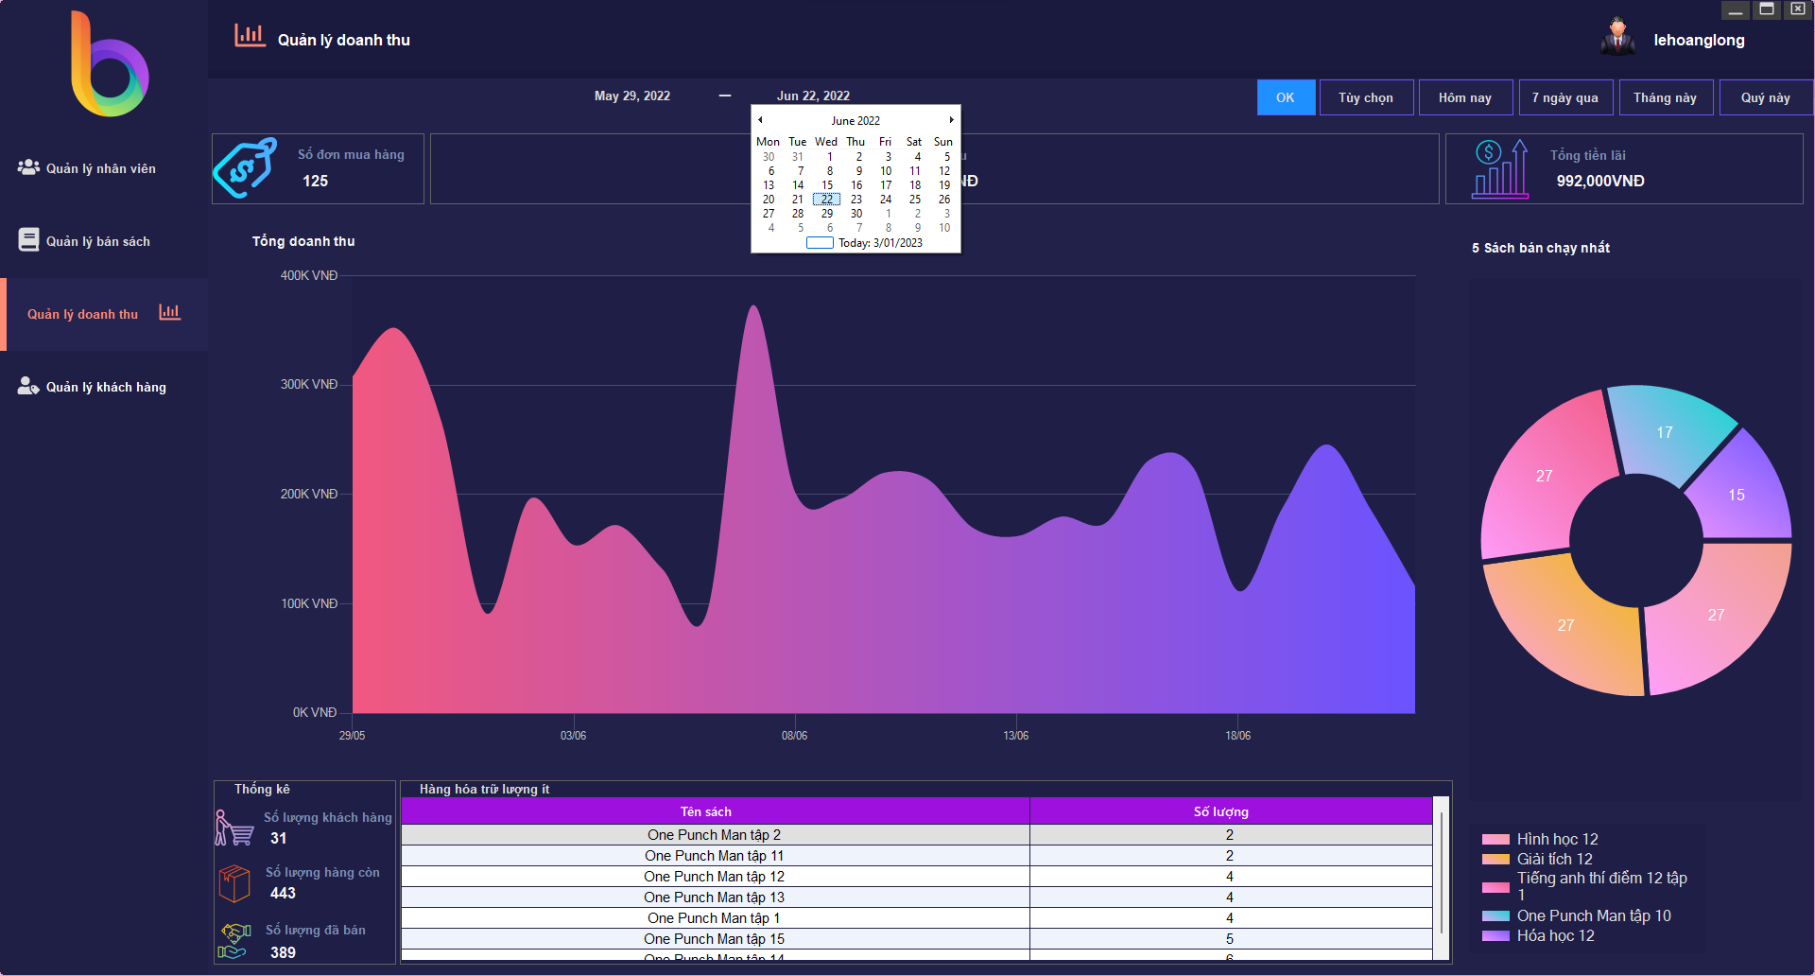Click the Hình học 12 legend swatch
The height and width of the screenshot is (976, 1815).
[1495, 839]
